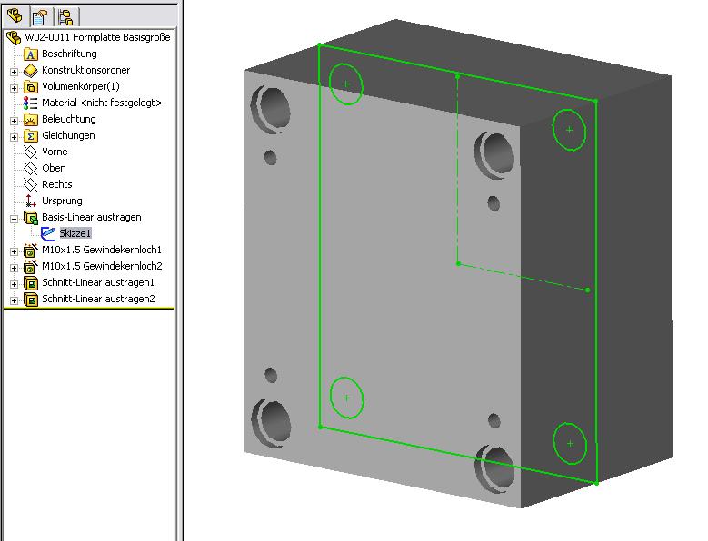Expand M10x1.5 Gewindekernloch1

(14, 251)
